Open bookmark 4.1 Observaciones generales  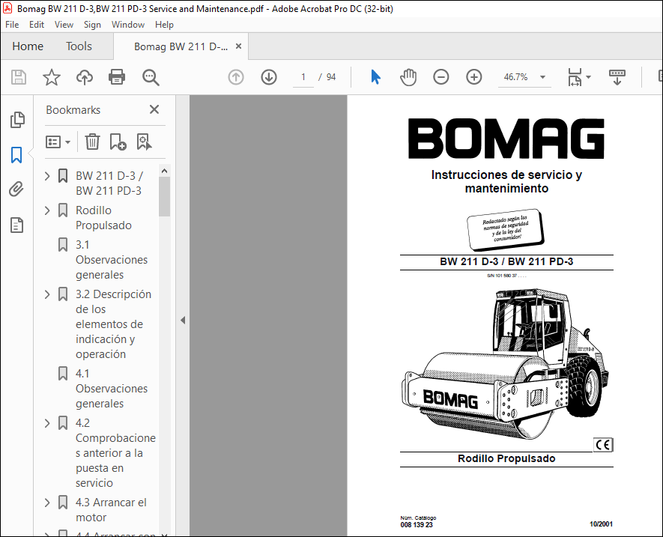point(112,389)
